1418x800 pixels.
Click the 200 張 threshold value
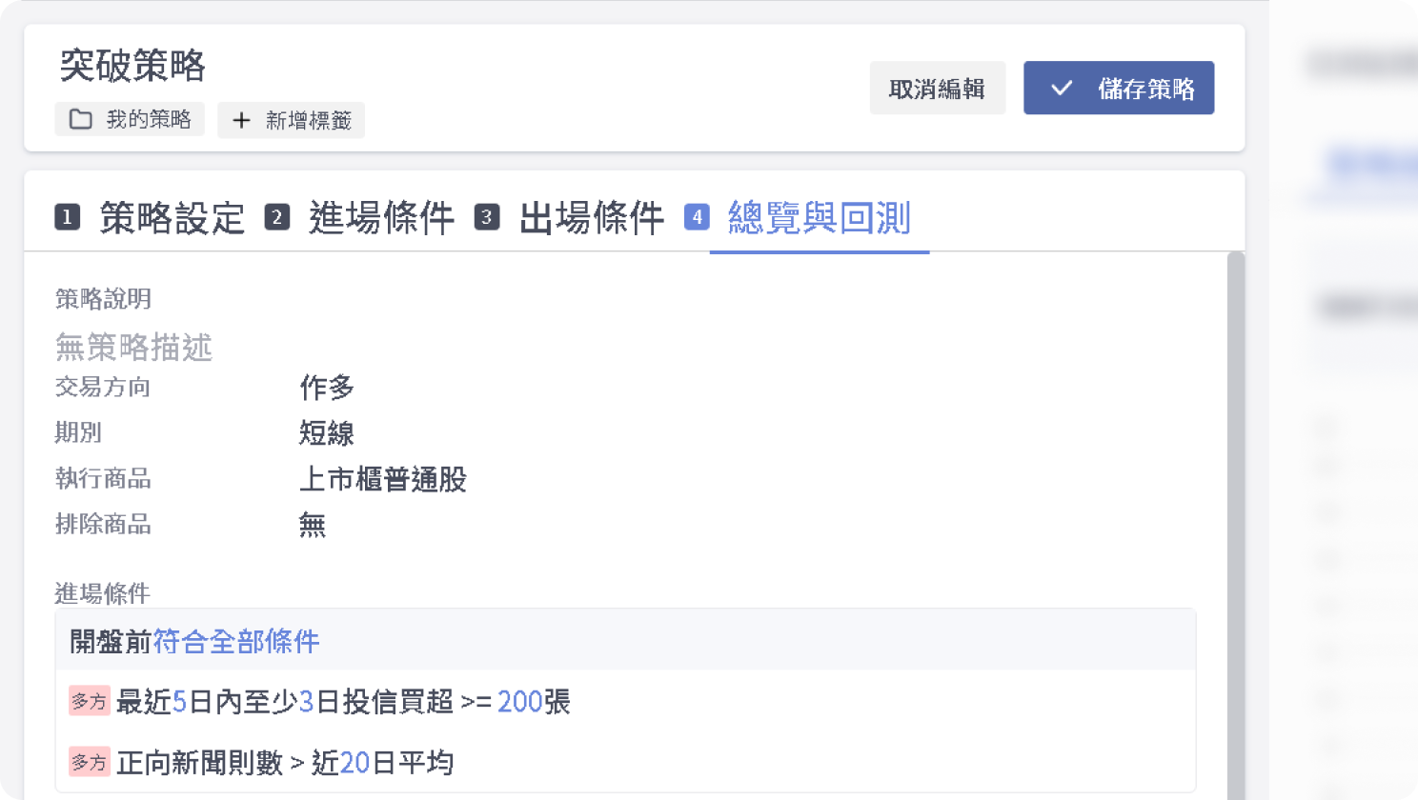[520, 702]
